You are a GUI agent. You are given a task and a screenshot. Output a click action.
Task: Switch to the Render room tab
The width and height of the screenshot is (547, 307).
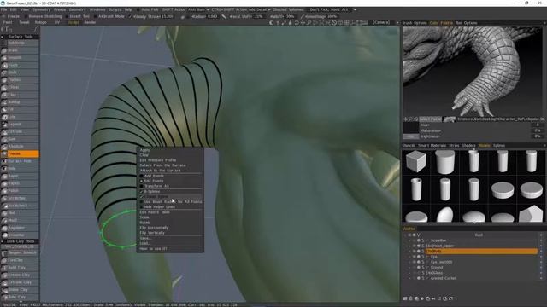90,22
